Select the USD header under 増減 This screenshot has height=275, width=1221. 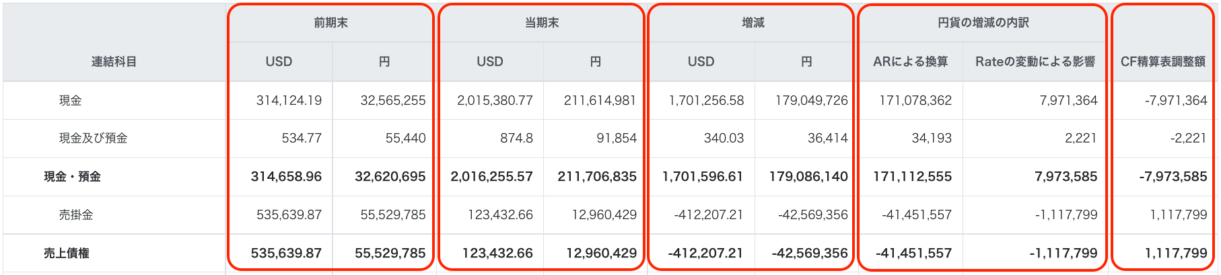(701, 62)
